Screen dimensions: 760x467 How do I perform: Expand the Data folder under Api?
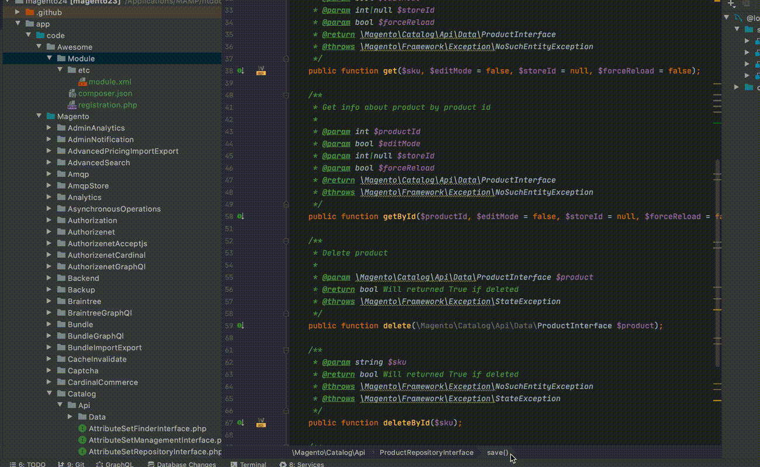tap(70, 417)
